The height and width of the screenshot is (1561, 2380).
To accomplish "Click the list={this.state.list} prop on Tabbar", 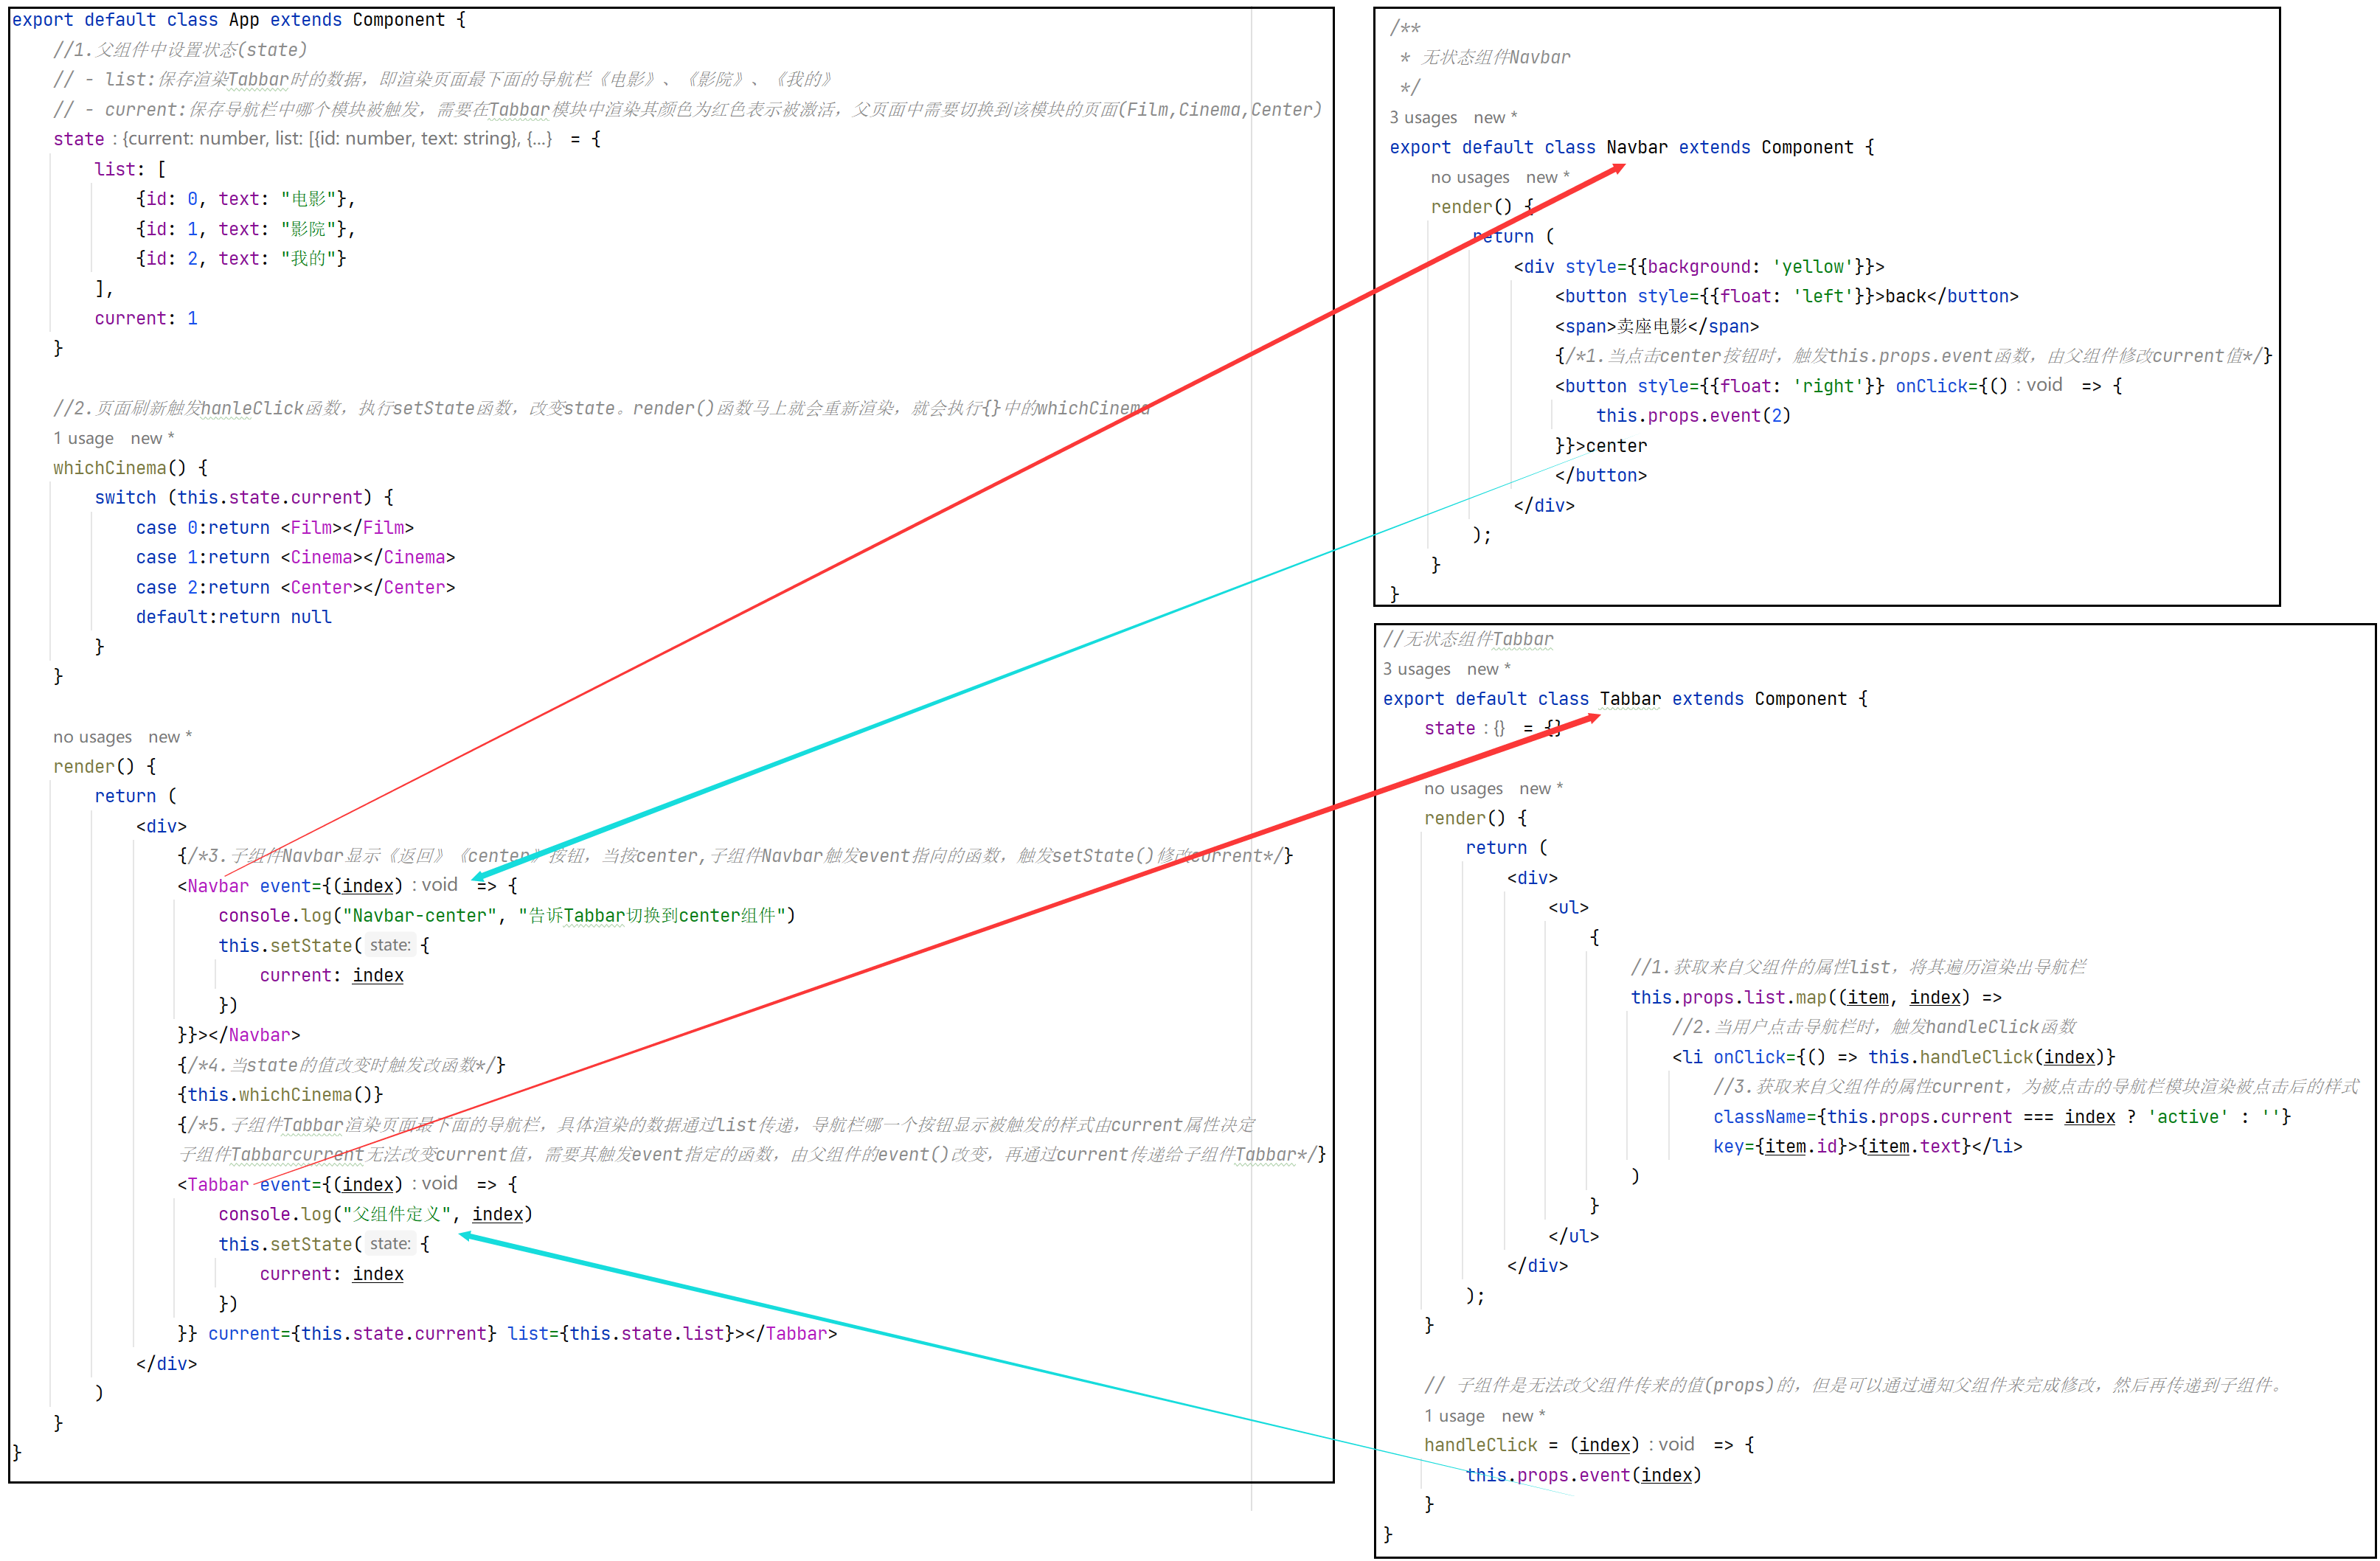I will tap(620, 1334).
